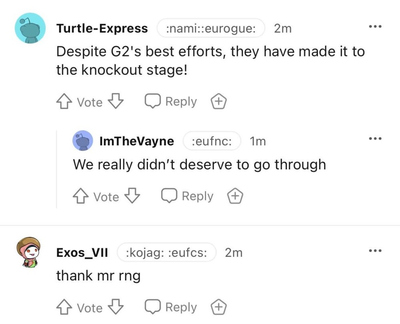Open Turtle-Express user profile link
Image resolution: width=400 pixels, height=324 pixels.
[102, 29]
